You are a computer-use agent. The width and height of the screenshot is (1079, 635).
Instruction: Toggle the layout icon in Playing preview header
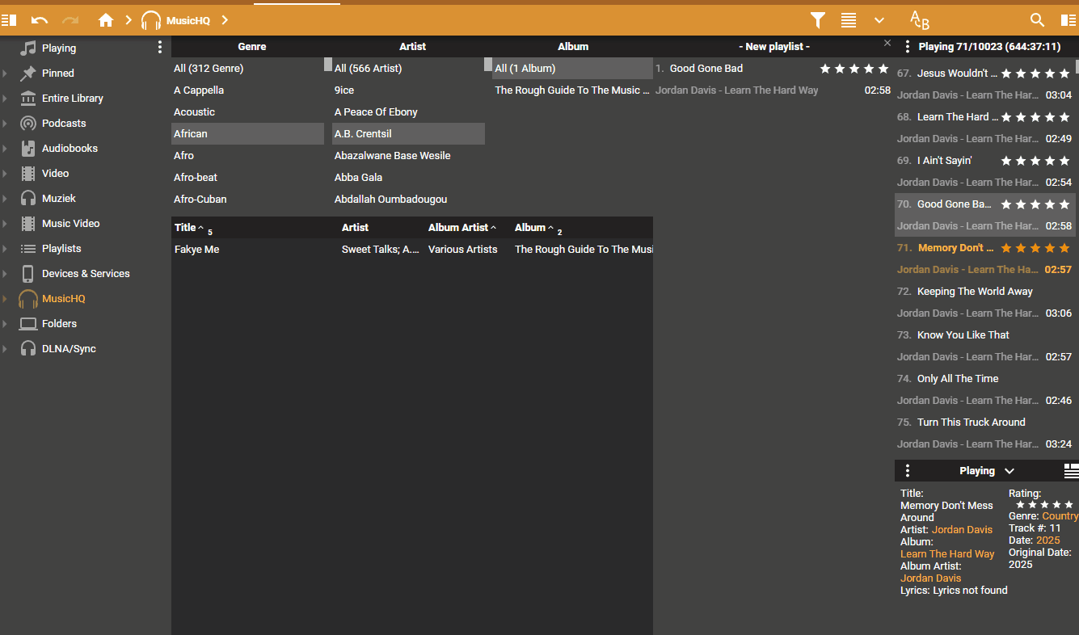(1071, 471)
